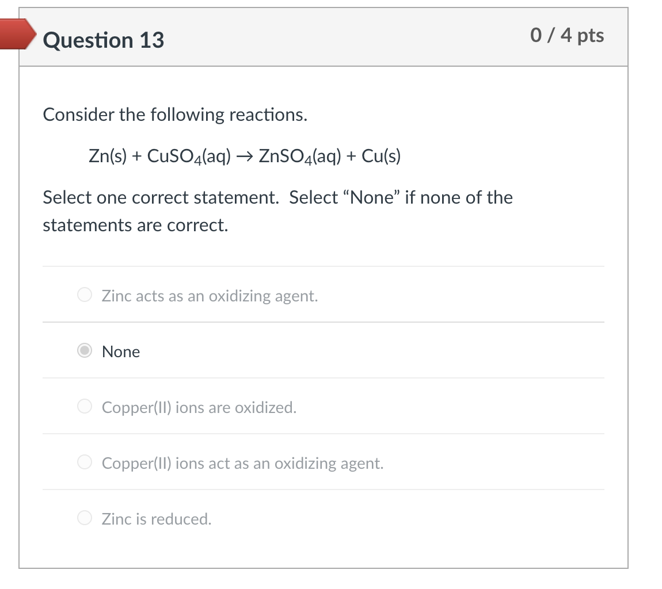Select the radio button for 'None'
This screenshot has width=662, height=589.
(x=84, y=351)
